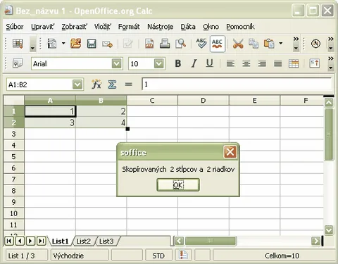Center cell contents horizontally
Screen dimensions: 338x264
pos(246,63)
